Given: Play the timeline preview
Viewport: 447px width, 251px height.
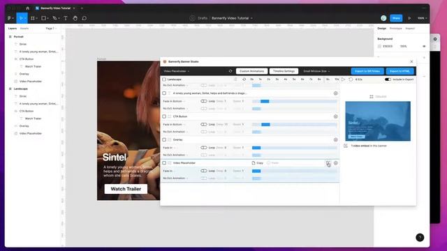Looking at the screenshot, I should coord(343,79).
